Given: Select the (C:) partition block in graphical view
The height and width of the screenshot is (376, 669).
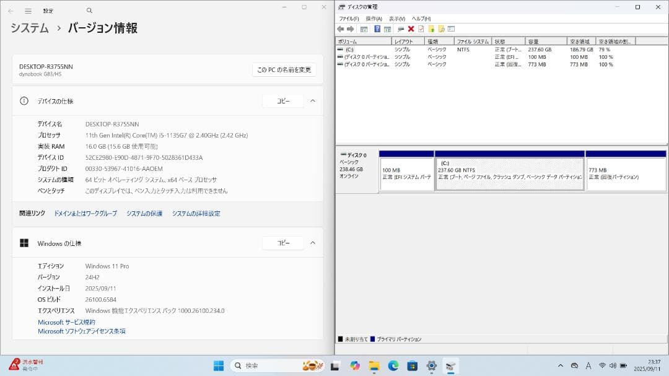Looking at the screenshot, I should (x=508, y=172).
